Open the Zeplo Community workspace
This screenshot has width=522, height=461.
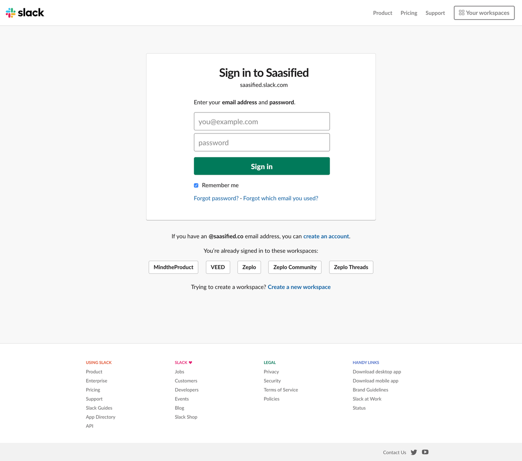click(295, 267)
